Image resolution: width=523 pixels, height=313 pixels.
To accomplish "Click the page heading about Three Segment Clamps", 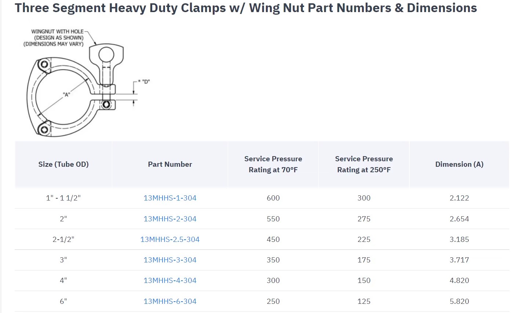I will click(246, 8).
